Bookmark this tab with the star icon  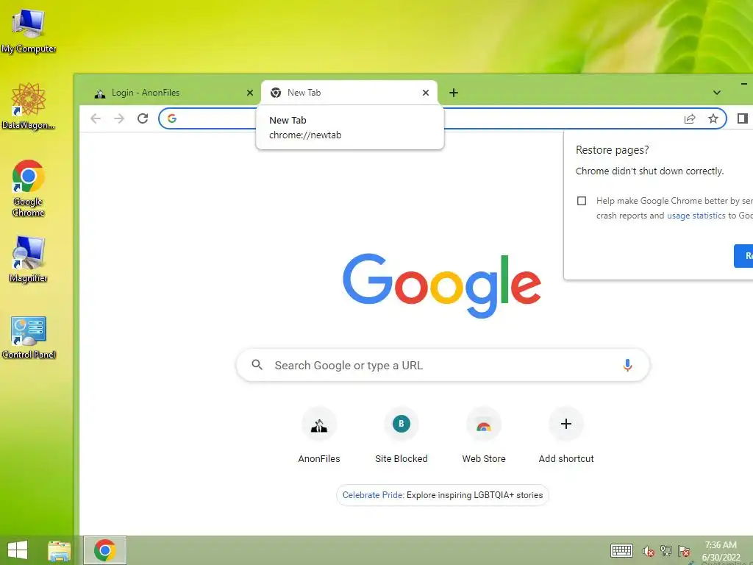pyautogui.click(x=713, y=118)
